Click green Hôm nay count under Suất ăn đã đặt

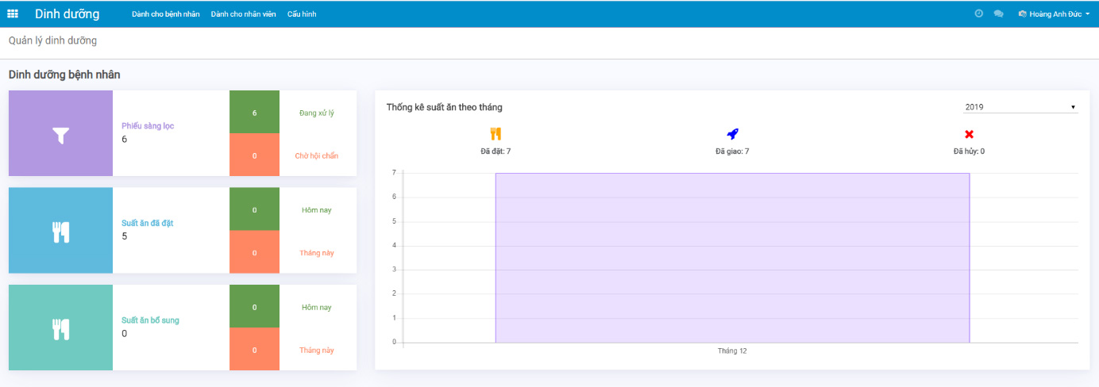[x=254, y=210]
